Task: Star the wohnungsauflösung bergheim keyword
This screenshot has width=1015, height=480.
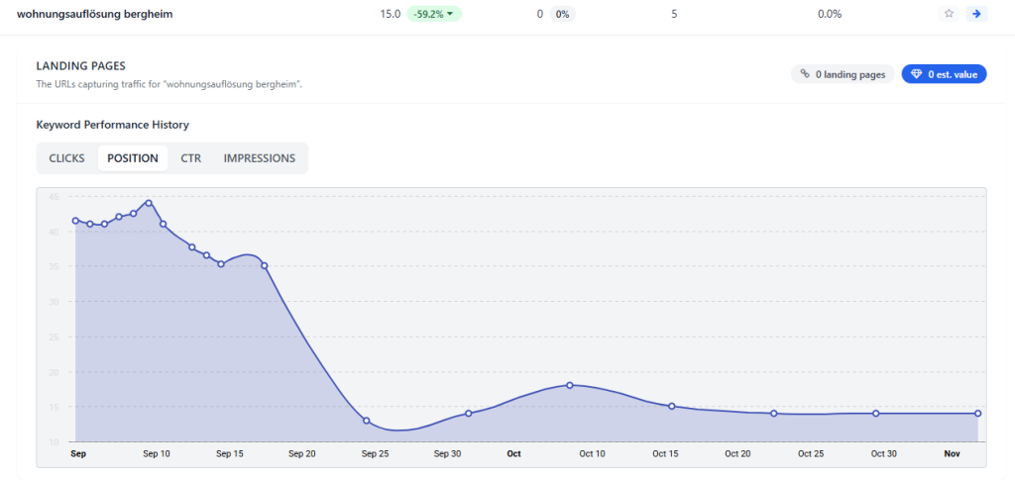Action: click(949, 14)
